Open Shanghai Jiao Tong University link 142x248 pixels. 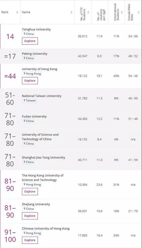click(43, 158)
